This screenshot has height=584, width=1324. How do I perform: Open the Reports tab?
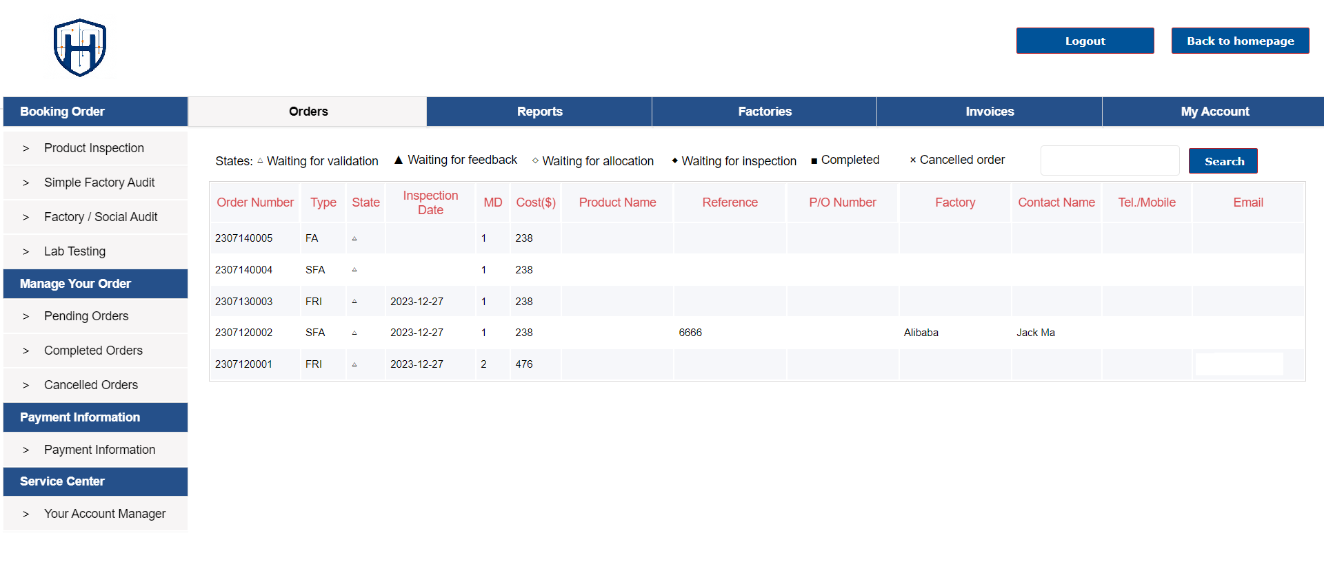coord(539,112)
